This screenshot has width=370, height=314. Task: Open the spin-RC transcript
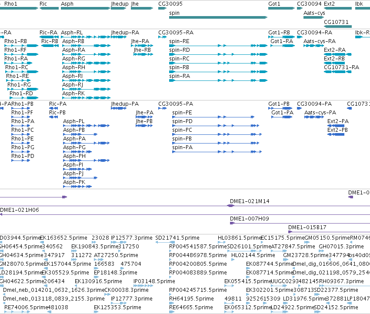[x=218, y=63]
